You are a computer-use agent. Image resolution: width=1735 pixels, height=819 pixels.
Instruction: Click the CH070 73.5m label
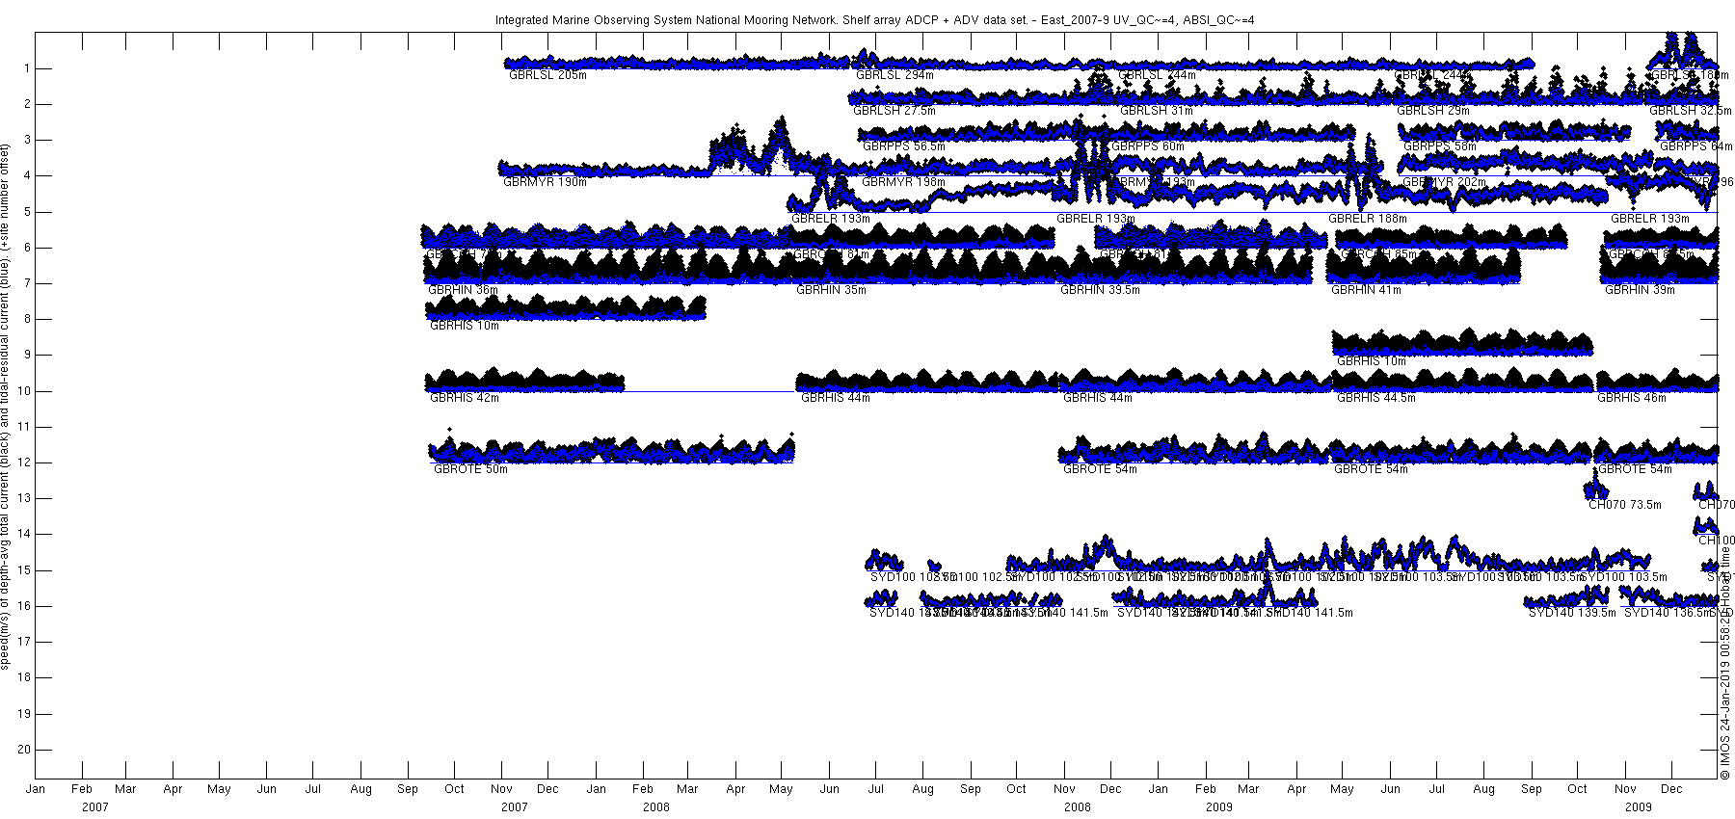point(1625,504)
